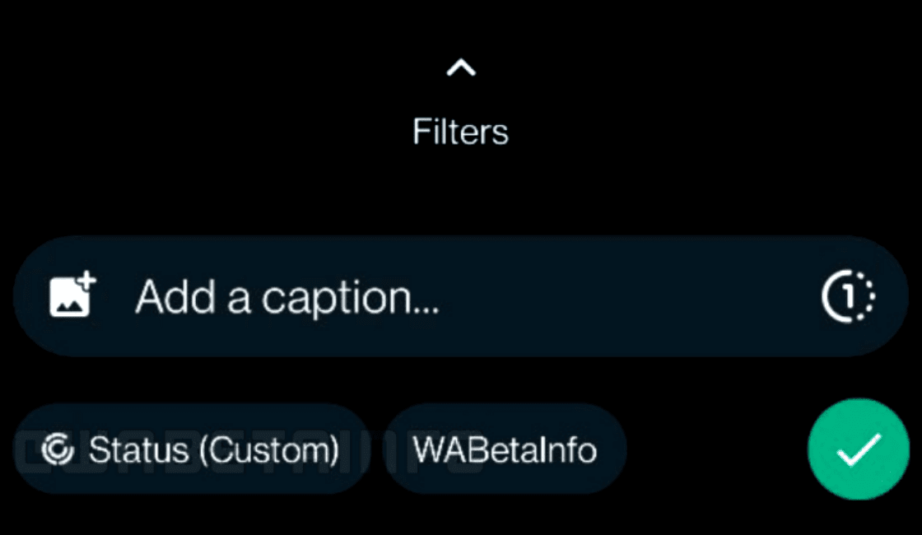Click the dashed circle 1 icon

click(848, 296)
